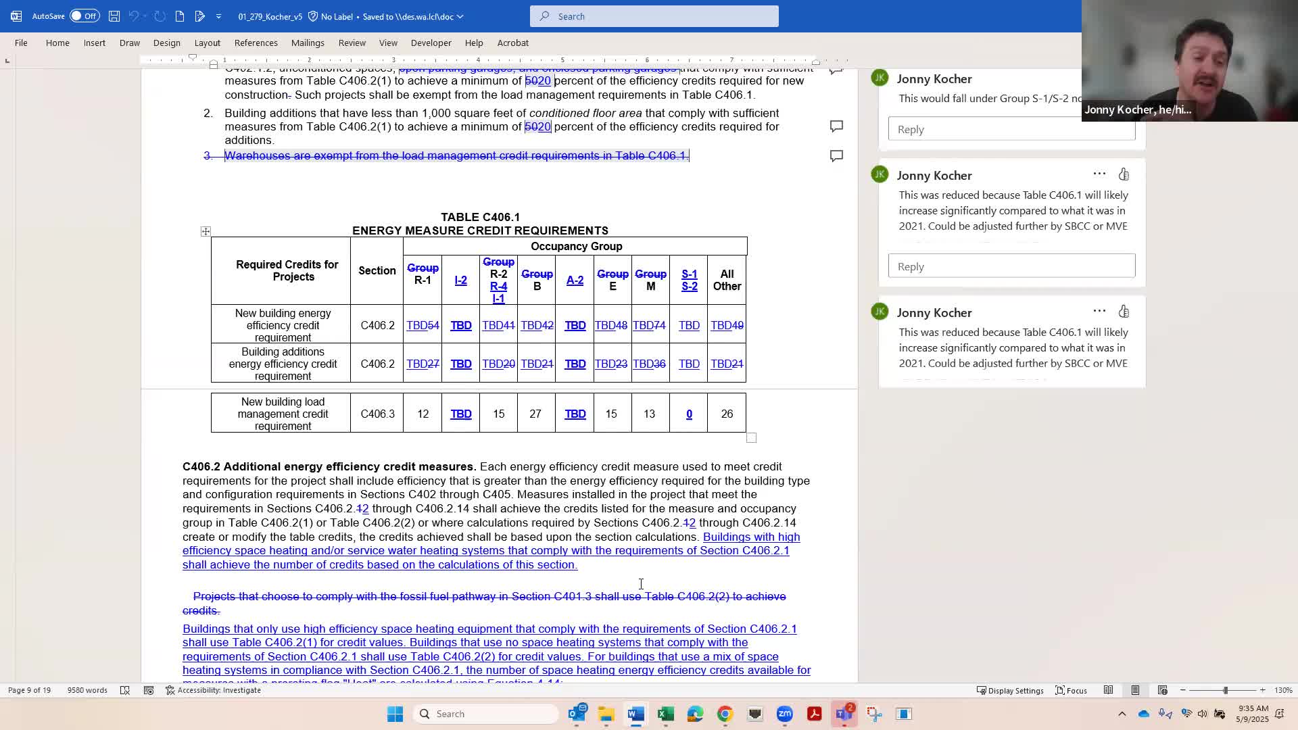1298x730 pixels.
Task: Open the Help tab
Action: click(x=474, y=43)
